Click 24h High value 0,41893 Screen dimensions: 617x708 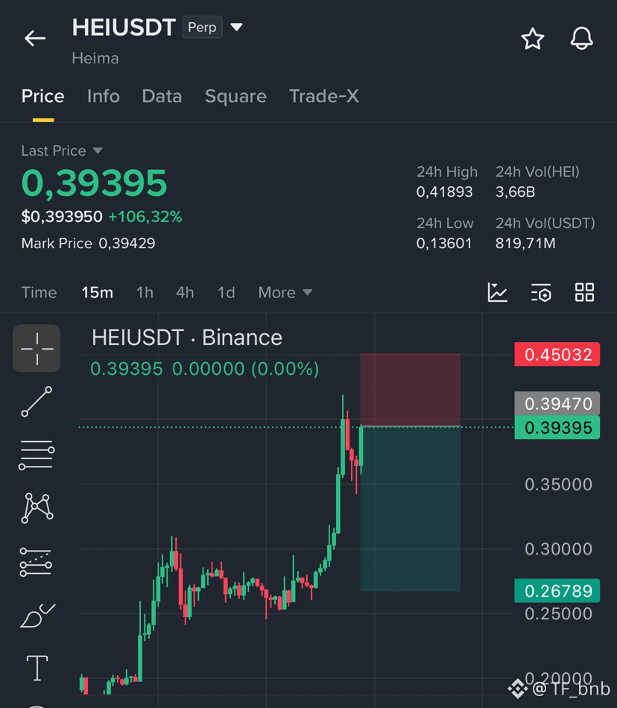444,192
